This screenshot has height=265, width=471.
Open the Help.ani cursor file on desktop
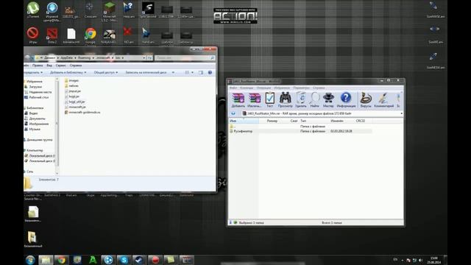(x=129, y=10)
